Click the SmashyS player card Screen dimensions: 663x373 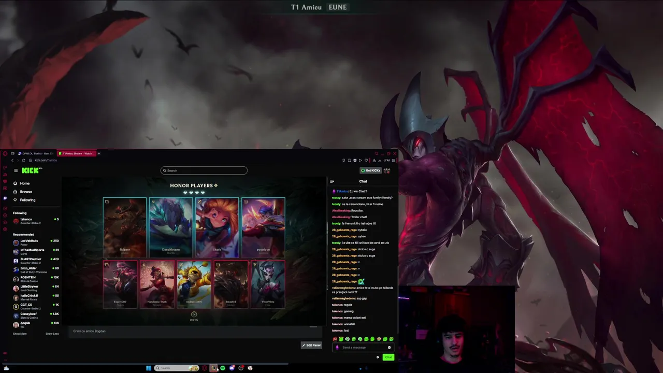230,284
